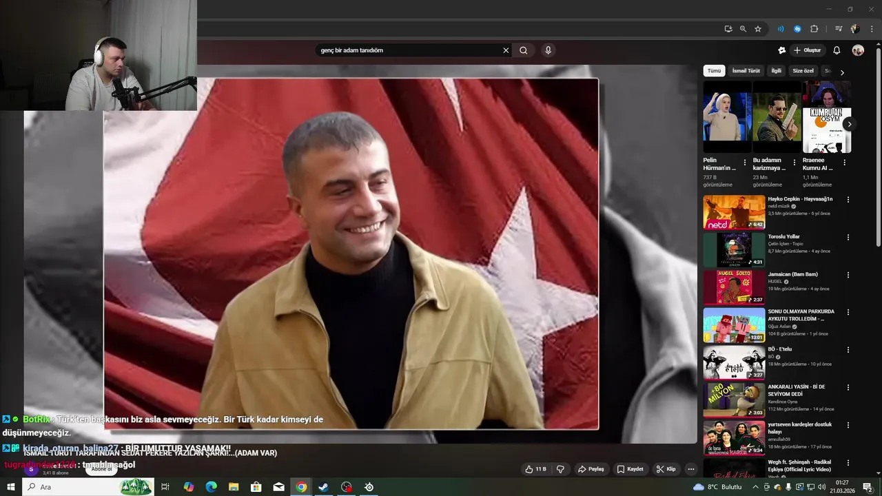Save the video with Kaydet
Screen dimensions: 882x496
coord(630,469)
